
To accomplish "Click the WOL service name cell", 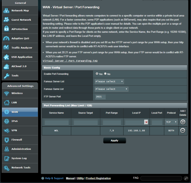I will pyautogui.click(x=56, y=131).
